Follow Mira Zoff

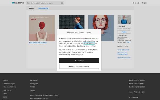[x=124, y=32]
